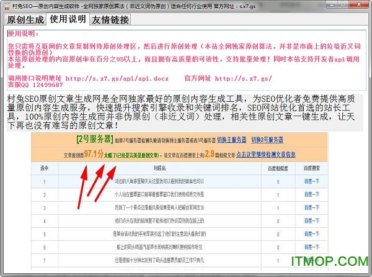
Task: Select row number 1 in 选中 column
Action: coord(45,182)
